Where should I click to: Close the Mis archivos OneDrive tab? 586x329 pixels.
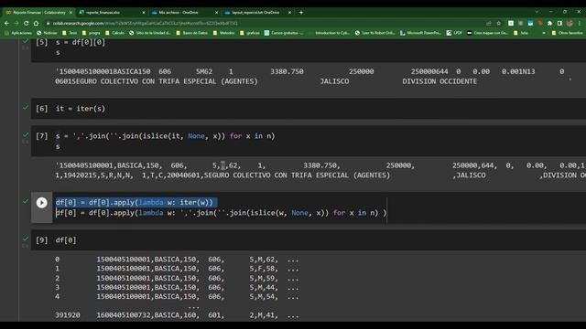tap(216, 12)
